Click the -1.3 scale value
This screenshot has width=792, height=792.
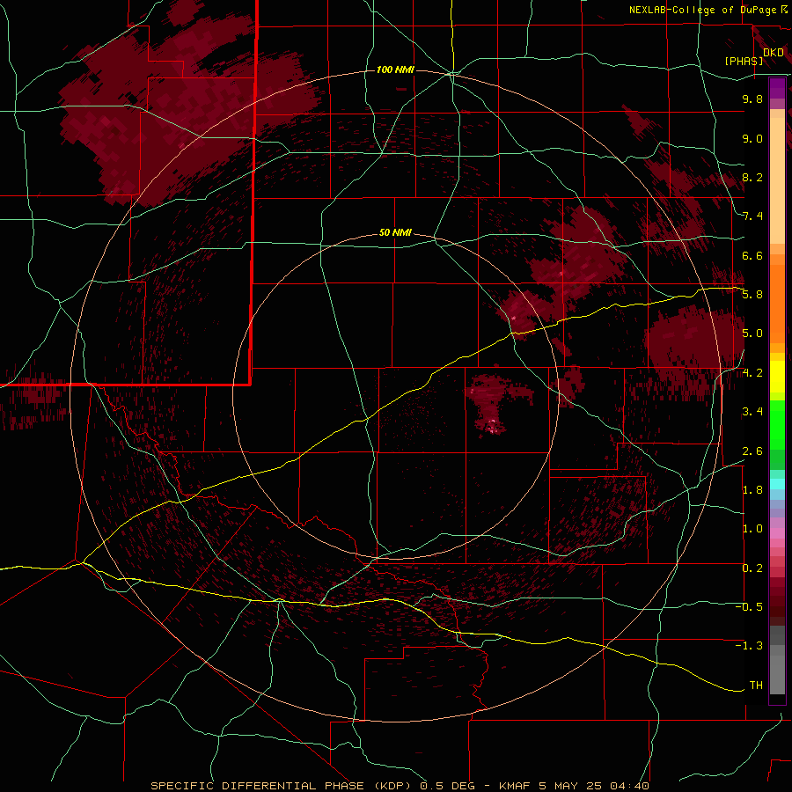click(749, 646)
